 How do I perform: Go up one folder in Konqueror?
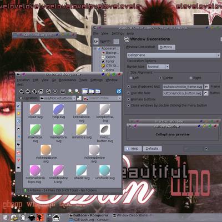tap(34, 91)
